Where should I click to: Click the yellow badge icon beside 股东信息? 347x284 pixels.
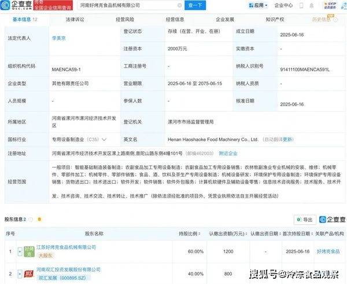[39, 220]
